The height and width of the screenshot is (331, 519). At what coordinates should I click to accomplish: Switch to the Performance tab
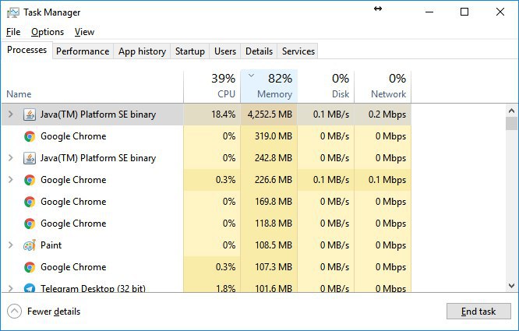[83, 51]
